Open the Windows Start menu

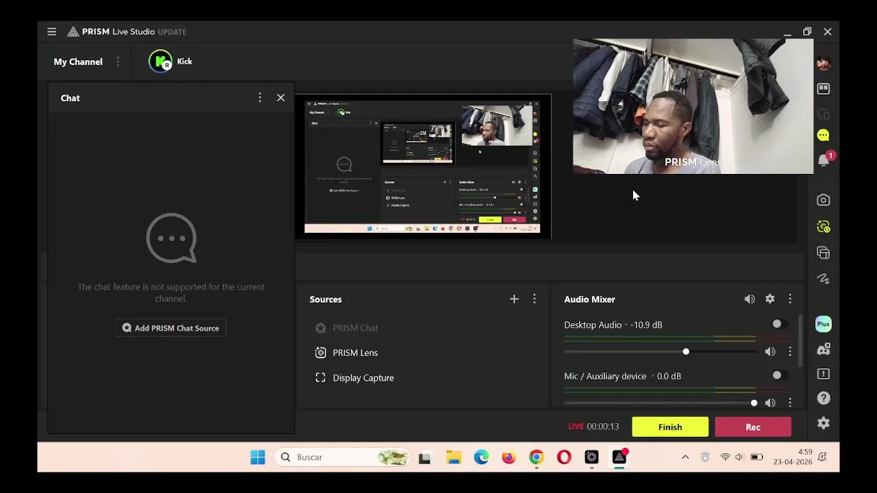[x=258, y=457]
